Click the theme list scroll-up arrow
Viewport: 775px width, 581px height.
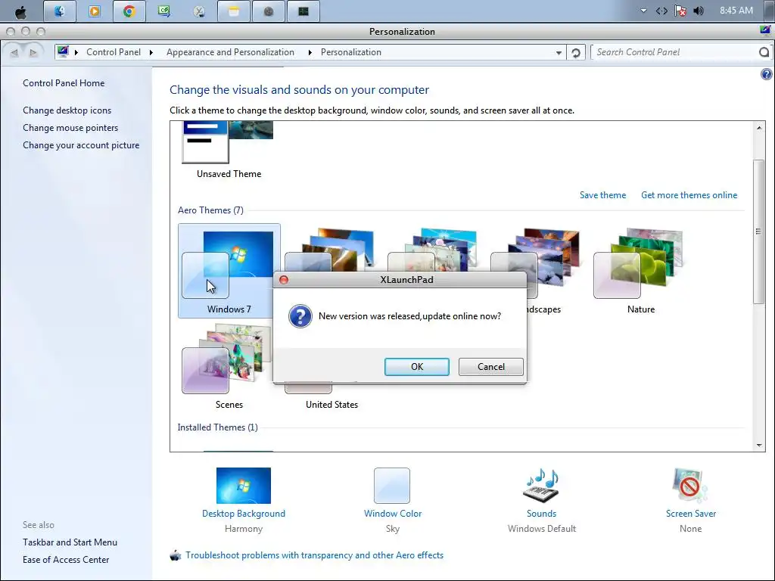(x=758, y=127)
